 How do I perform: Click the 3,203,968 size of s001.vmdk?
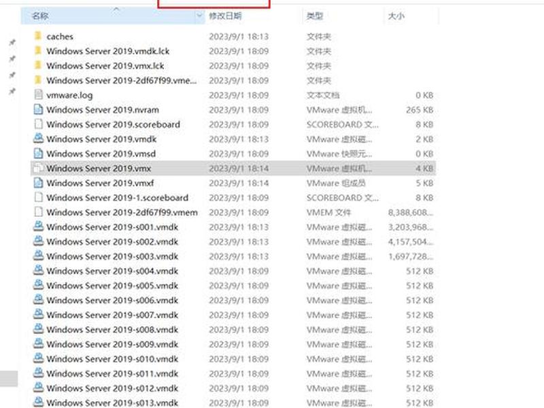point(411,227)
